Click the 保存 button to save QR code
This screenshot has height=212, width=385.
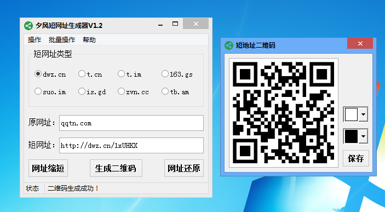tap(356, 158)
